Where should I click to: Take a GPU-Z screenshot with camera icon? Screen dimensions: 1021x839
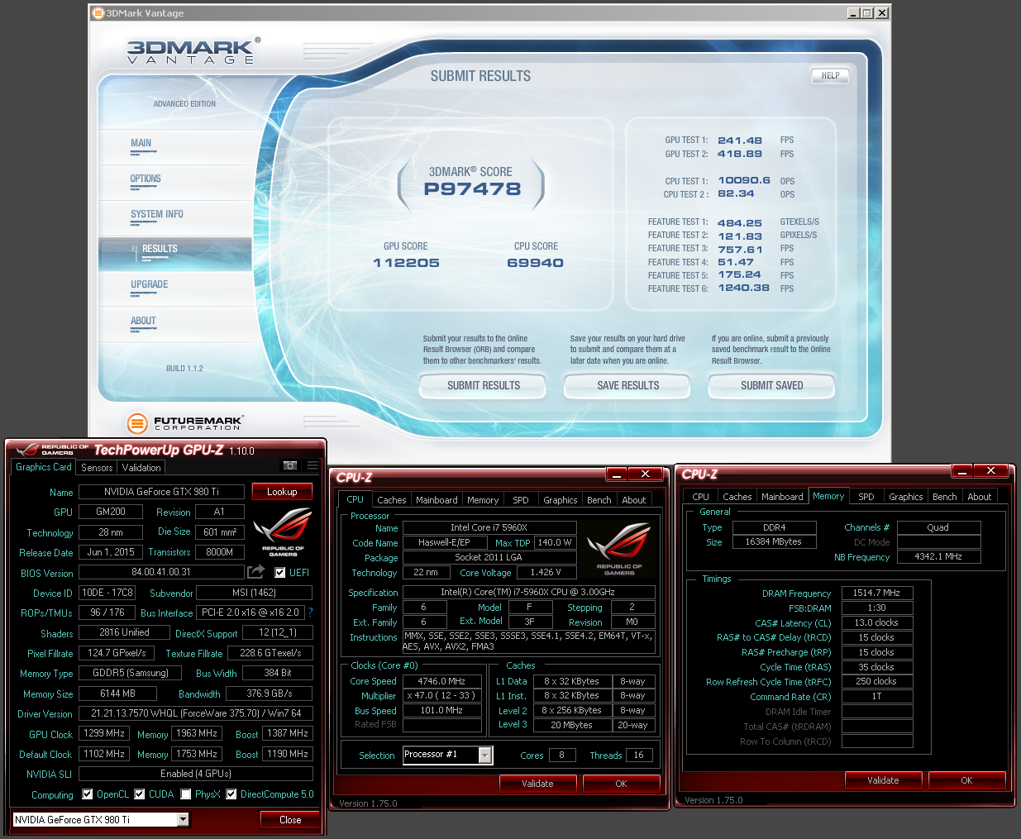click(290, 466)
